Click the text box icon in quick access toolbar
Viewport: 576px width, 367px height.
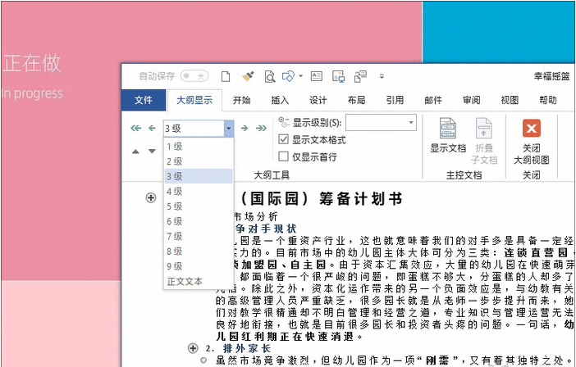click(x=316, y=76)
